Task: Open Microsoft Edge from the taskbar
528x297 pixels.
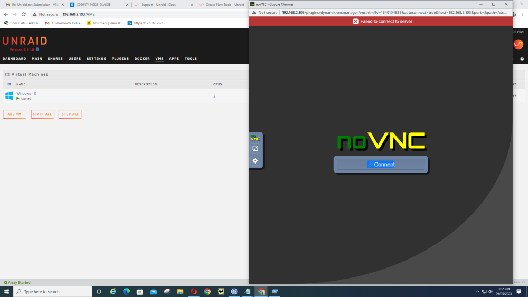Action: pyautogui.click(x=126, y=292)
